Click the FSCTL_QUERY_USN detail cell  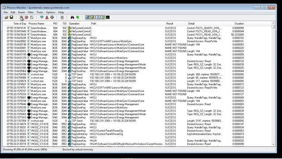pos(204,28)
